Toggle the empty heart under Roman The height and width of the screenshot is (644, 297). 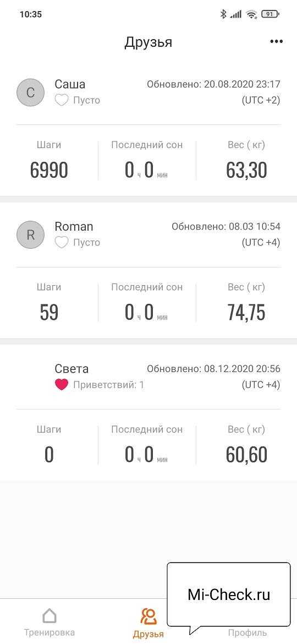pyautogui.click(x=62, y=243)
